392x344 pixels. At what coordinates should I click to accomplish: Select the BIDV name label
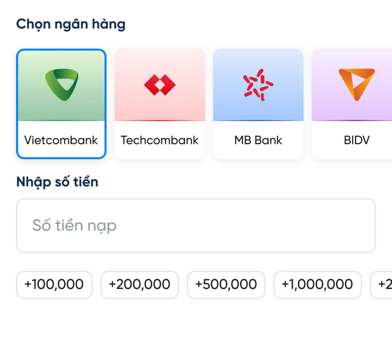357,140
